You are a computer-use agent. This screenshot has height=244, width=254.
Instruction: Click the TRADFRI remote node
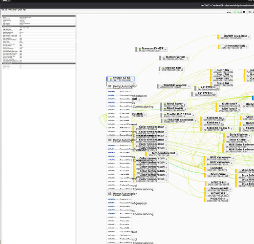coord(174,86)
